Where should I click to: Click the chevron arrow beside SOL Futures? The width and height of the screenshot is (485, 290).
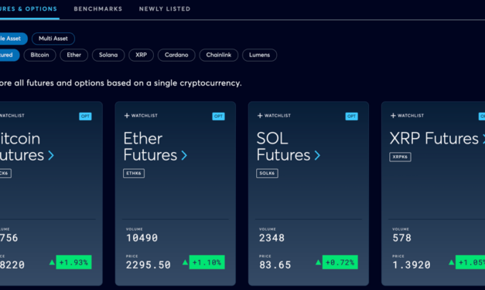[317, 155]
